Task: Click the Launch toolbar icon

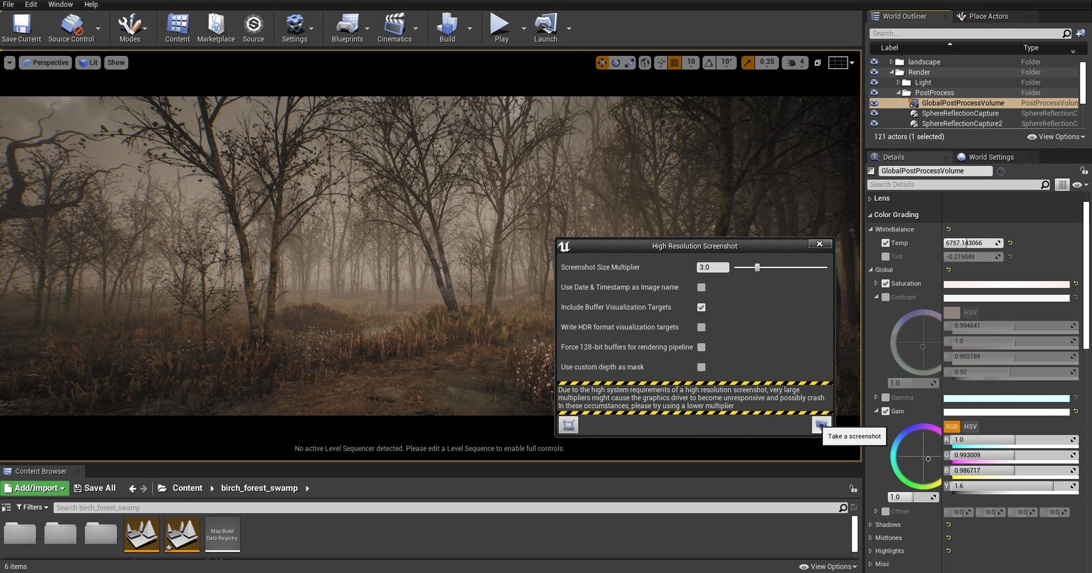Action: tap(545, 28)
